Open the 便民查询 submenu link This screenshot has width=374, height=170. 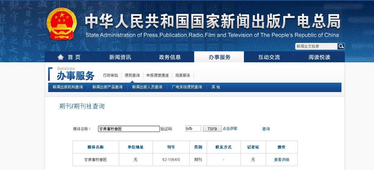click(x=132, y=75)
